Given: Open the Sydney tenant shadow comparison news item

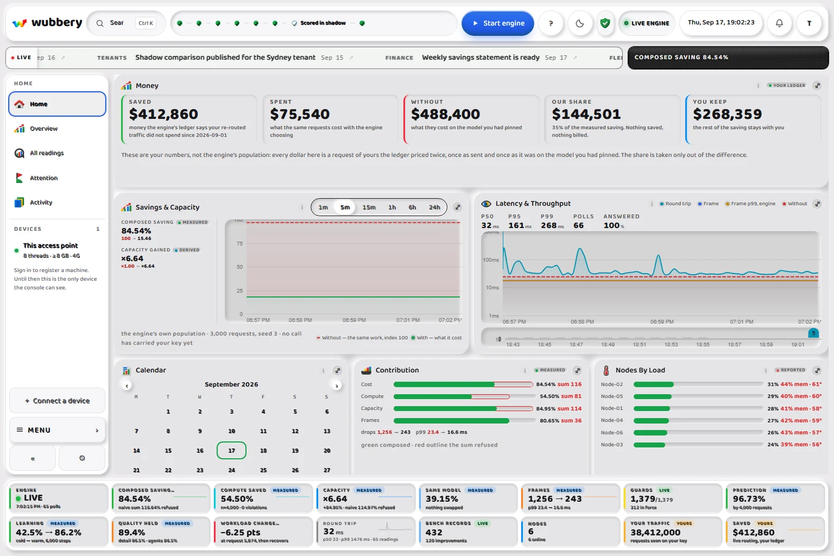Looking at the screenshot, I should pos(225,58).
